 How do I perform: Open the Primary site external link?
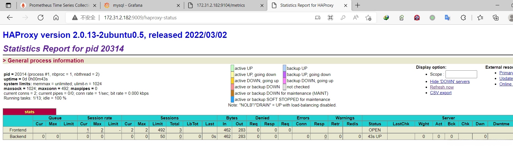(506, 73)
